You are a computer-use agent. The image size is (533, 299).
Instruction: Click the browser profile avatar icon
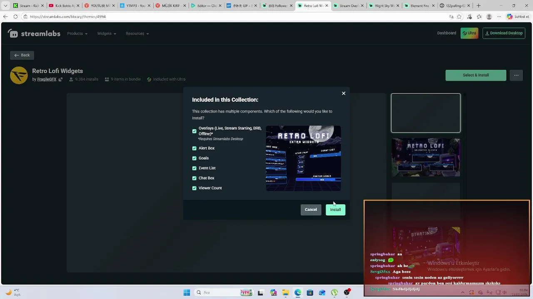pos(489,17)
